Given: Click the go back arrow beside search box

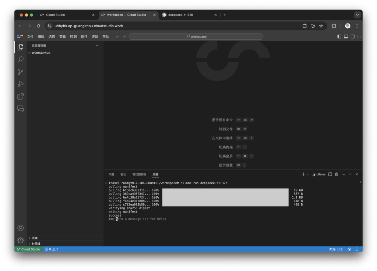Looking at the screenshot, I should [117, 36].
